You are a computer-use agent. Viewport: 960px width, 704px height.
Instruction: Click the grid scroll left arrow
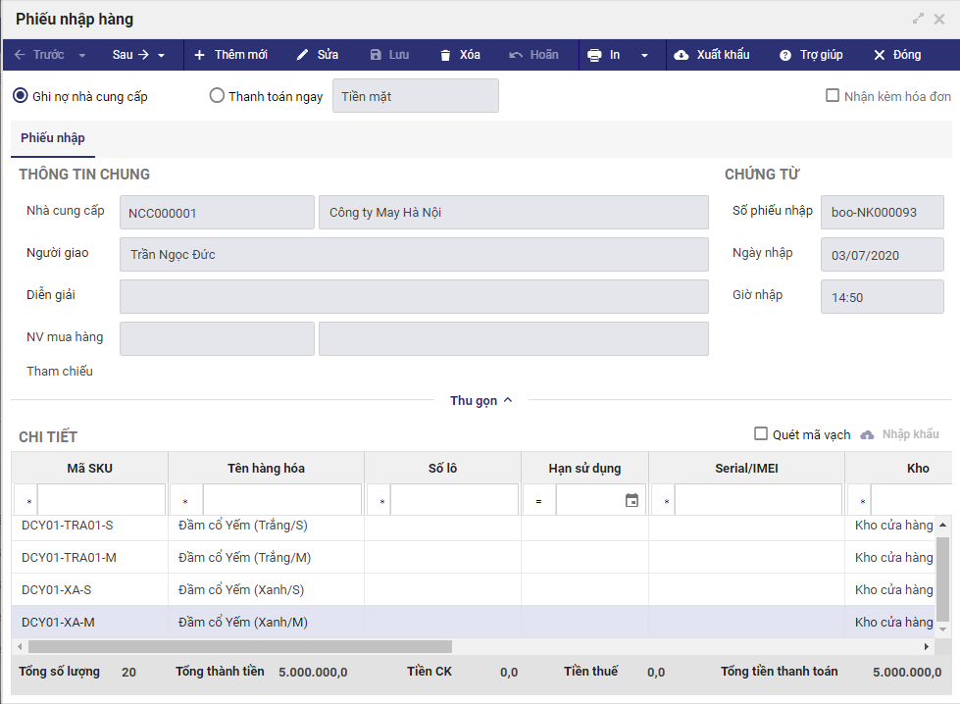pyautogui.click(x=21, y=646)
